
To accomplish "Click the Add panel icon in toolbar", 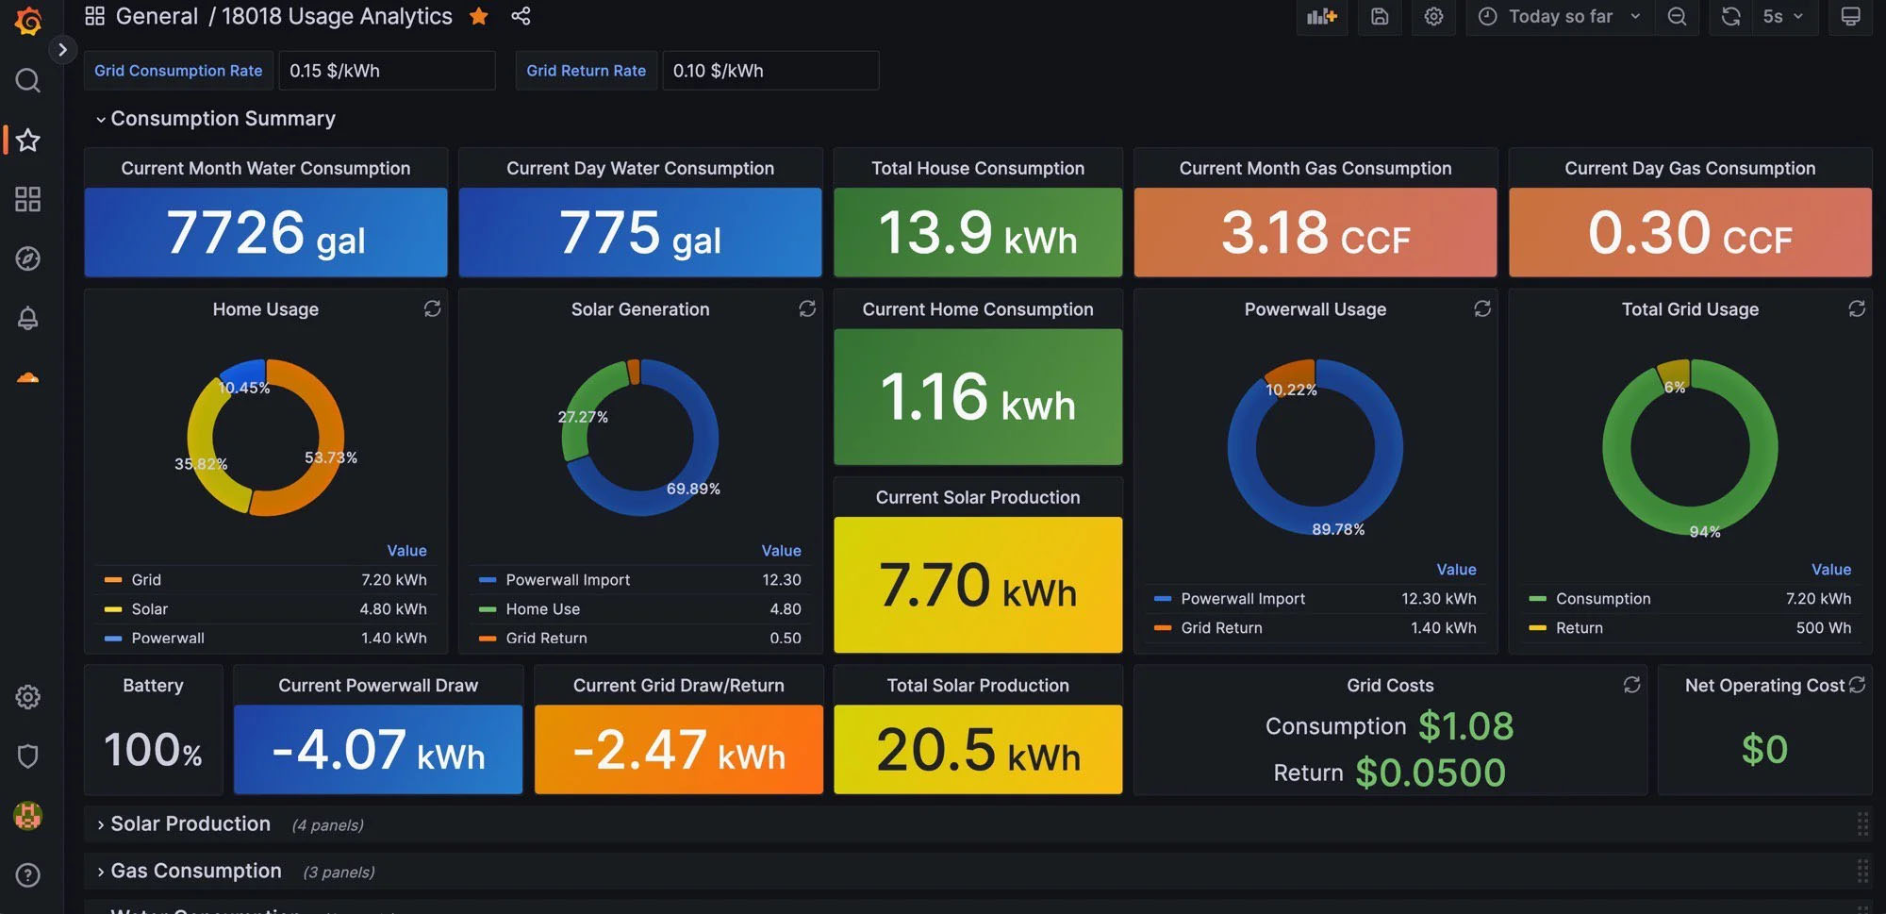I will coord(1321,17).
